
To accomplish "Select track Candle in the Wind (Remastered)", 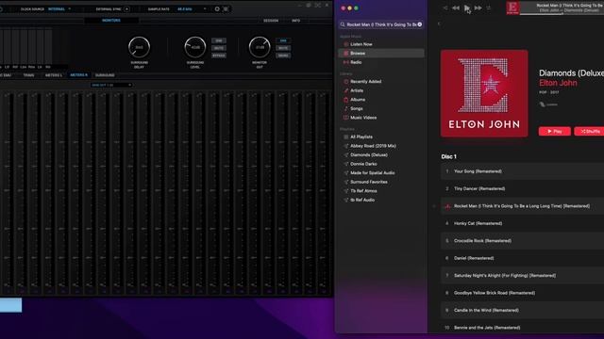I will tap(522, 310).
